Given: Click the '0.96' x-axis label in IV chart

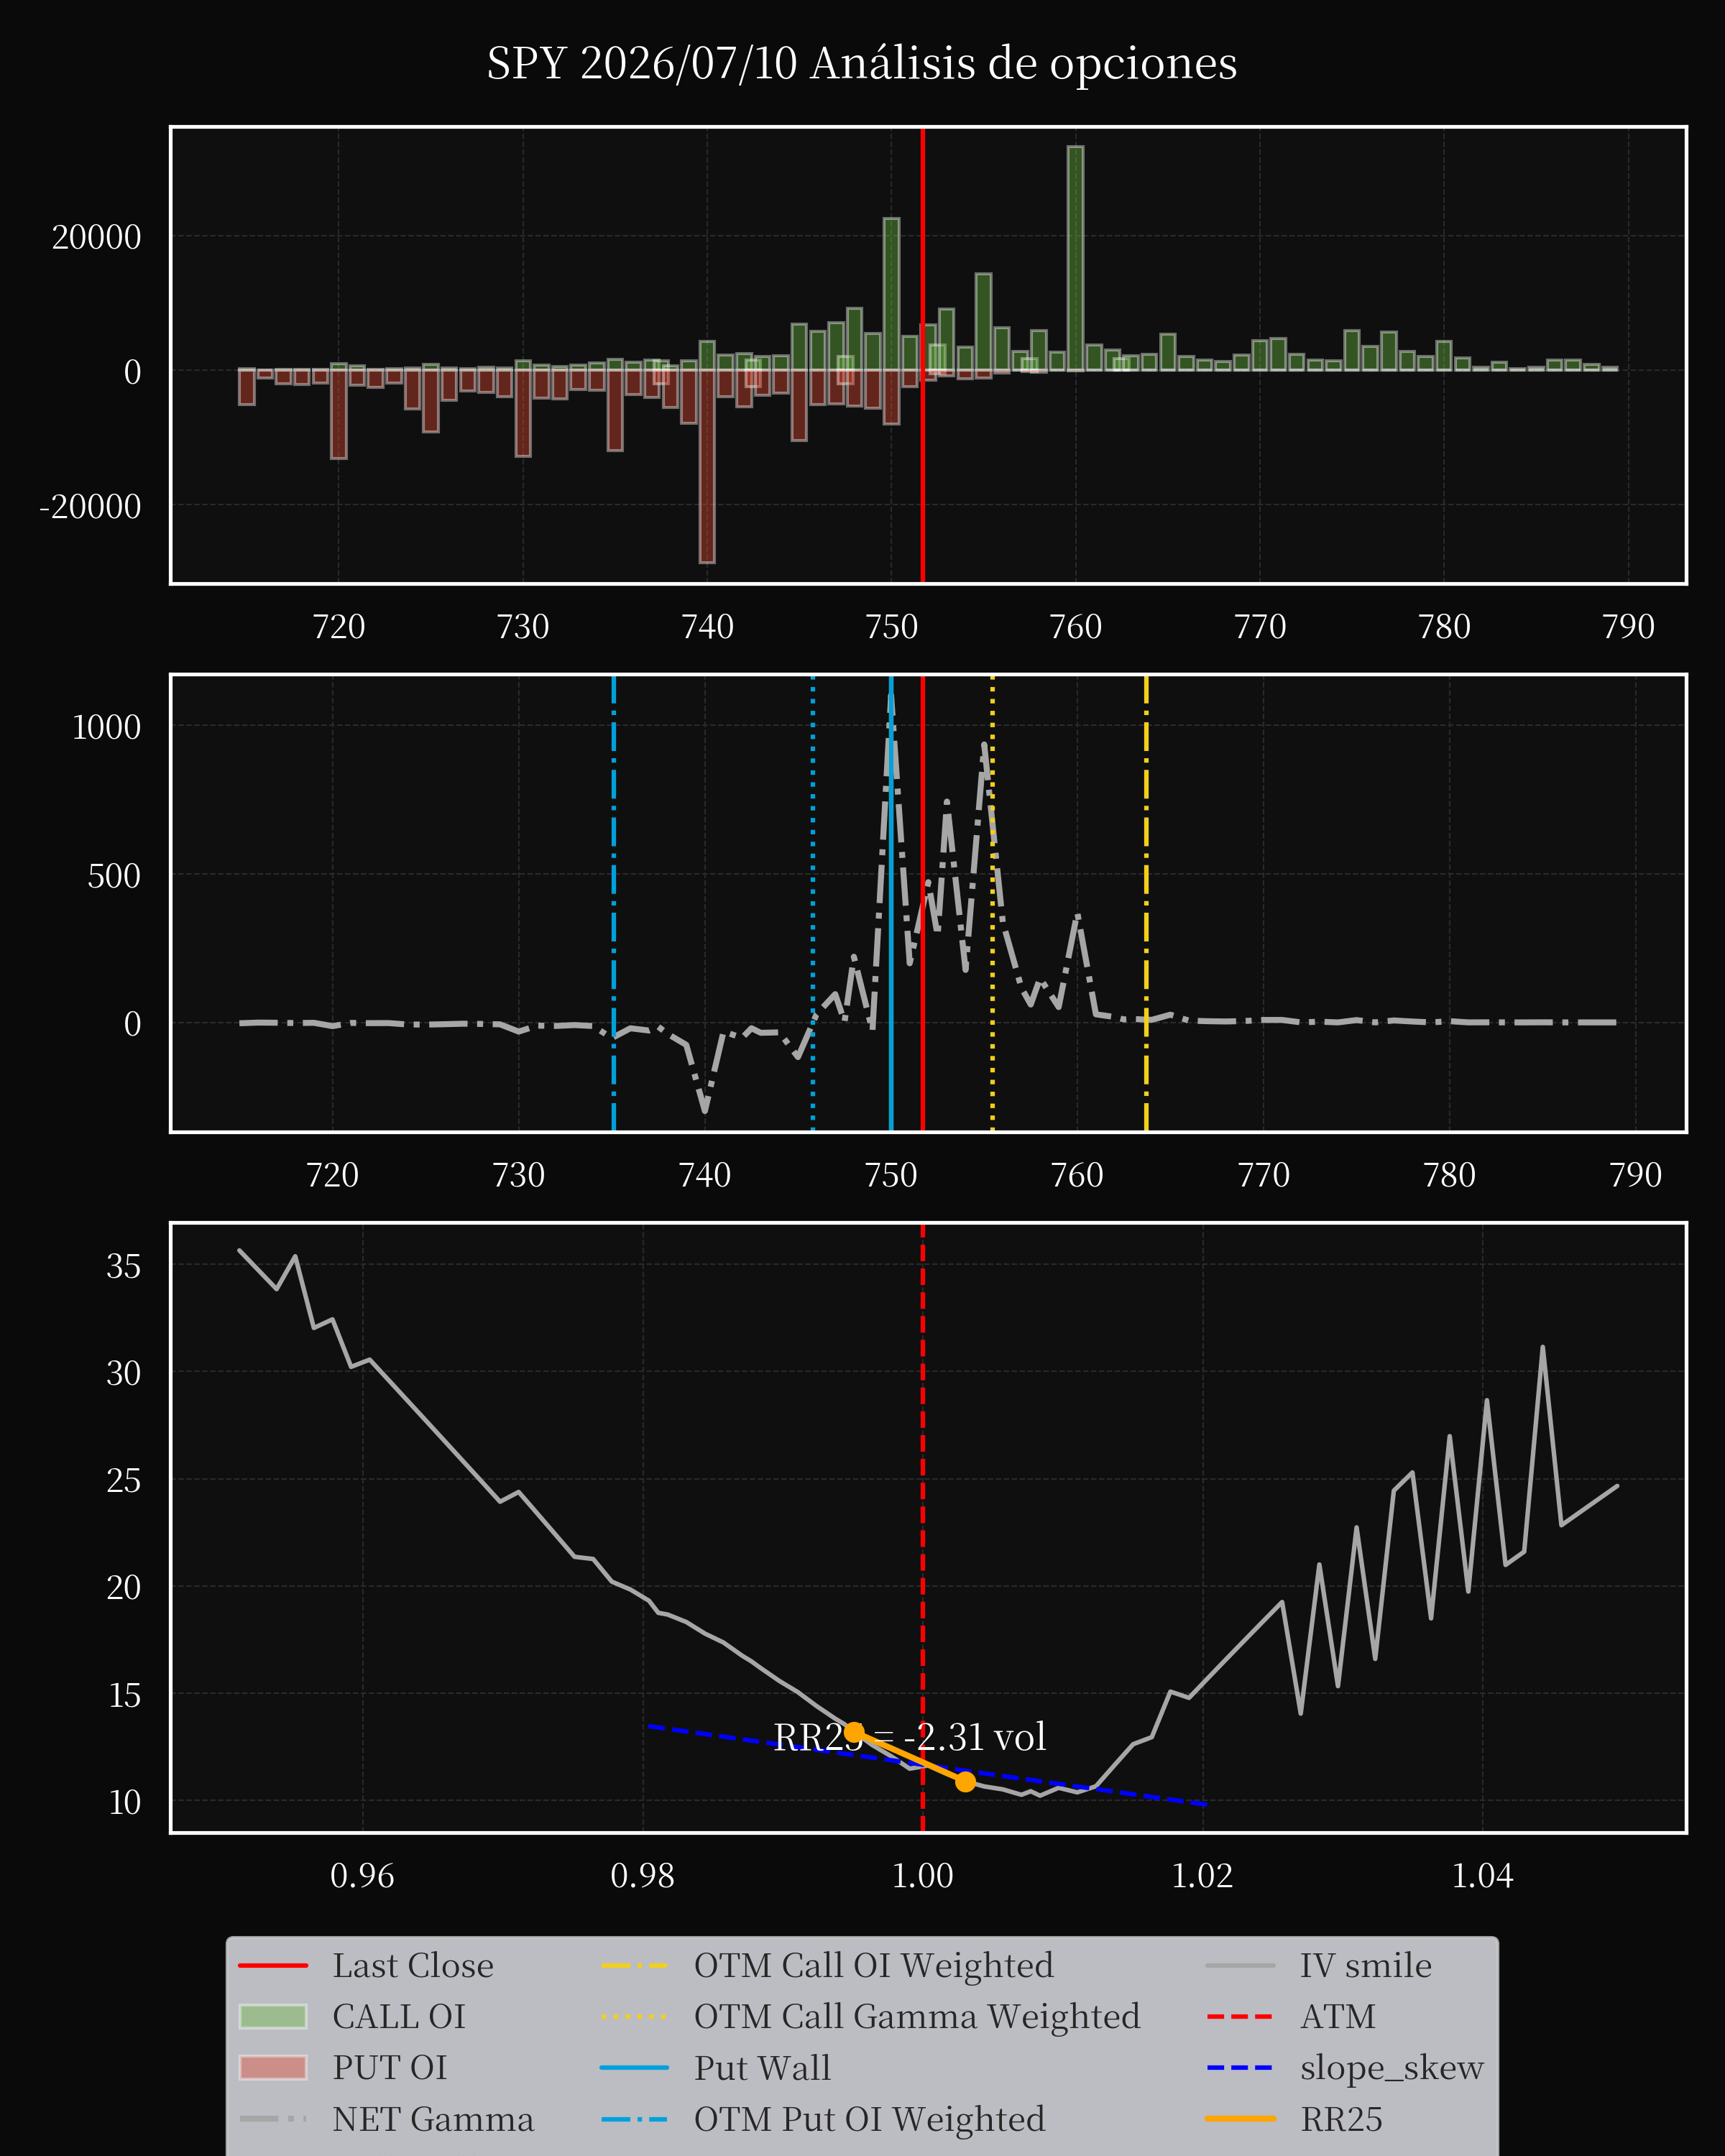Looking at the screenshot, I should pos(362,1875).
